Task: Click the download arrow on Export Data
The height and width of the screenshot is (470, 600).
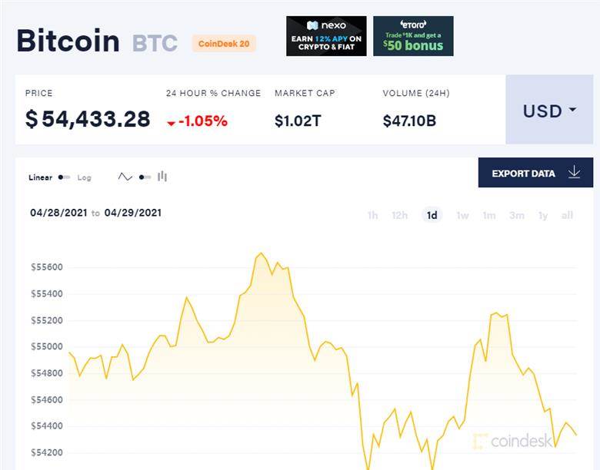Action: pos(574,173)
